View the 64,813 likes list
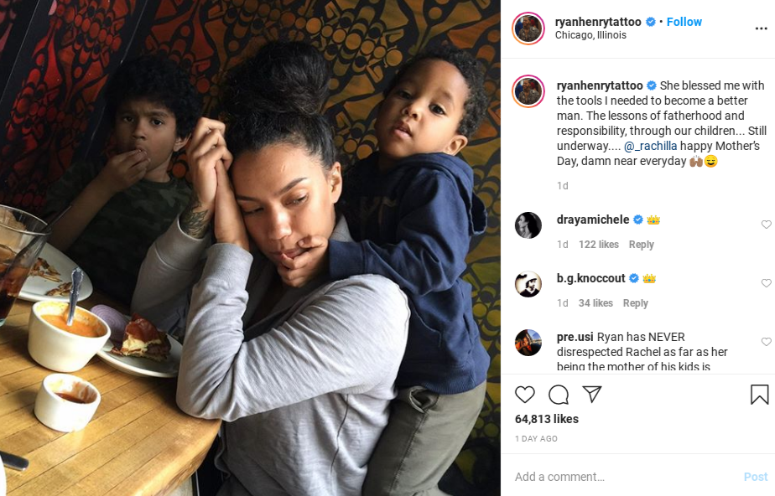The image size is (775, 496). tap(546, 419)
